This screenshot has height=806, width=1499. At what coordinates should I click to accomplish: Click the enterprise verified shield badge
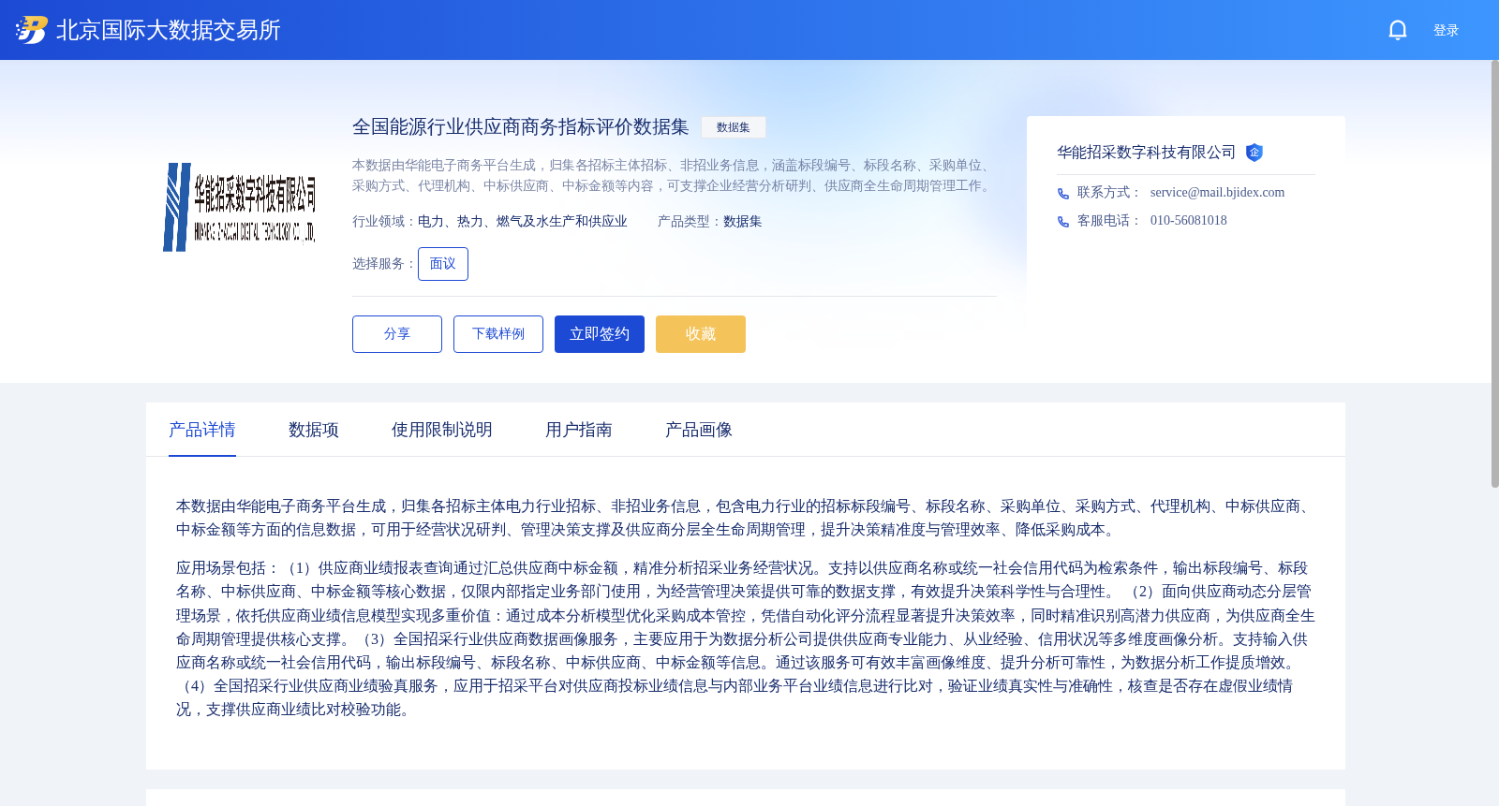tap(1254, 153)
